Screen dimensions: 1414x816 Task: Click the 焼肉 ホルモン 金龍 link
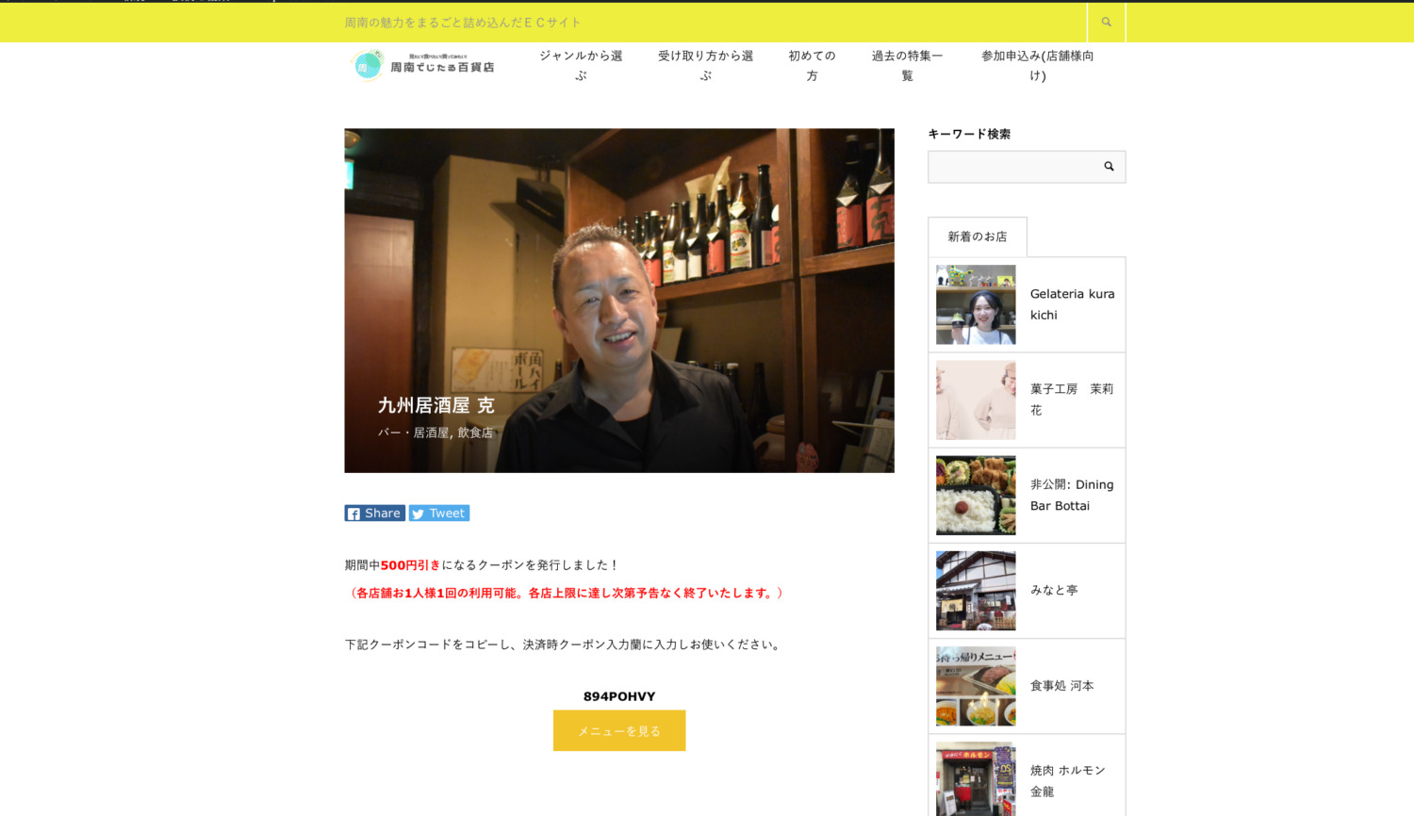1067,780
